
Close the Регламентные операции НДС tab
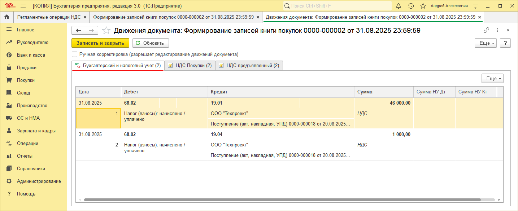[x=85, y=17]
